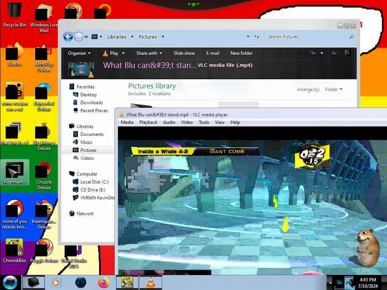
Task: Open Big Money Deluxe desktop icon
Action: [x=44, y=136]
